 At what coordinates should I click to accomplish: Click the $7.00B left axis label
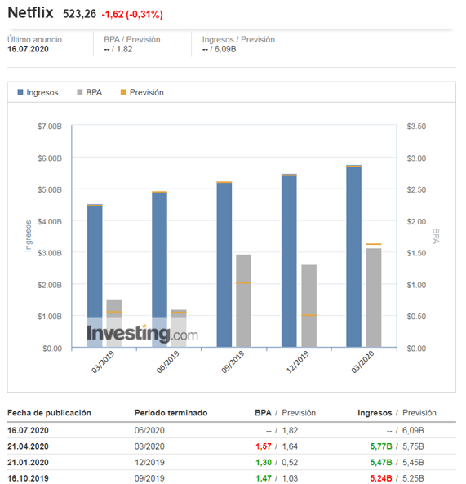[50, 127]
